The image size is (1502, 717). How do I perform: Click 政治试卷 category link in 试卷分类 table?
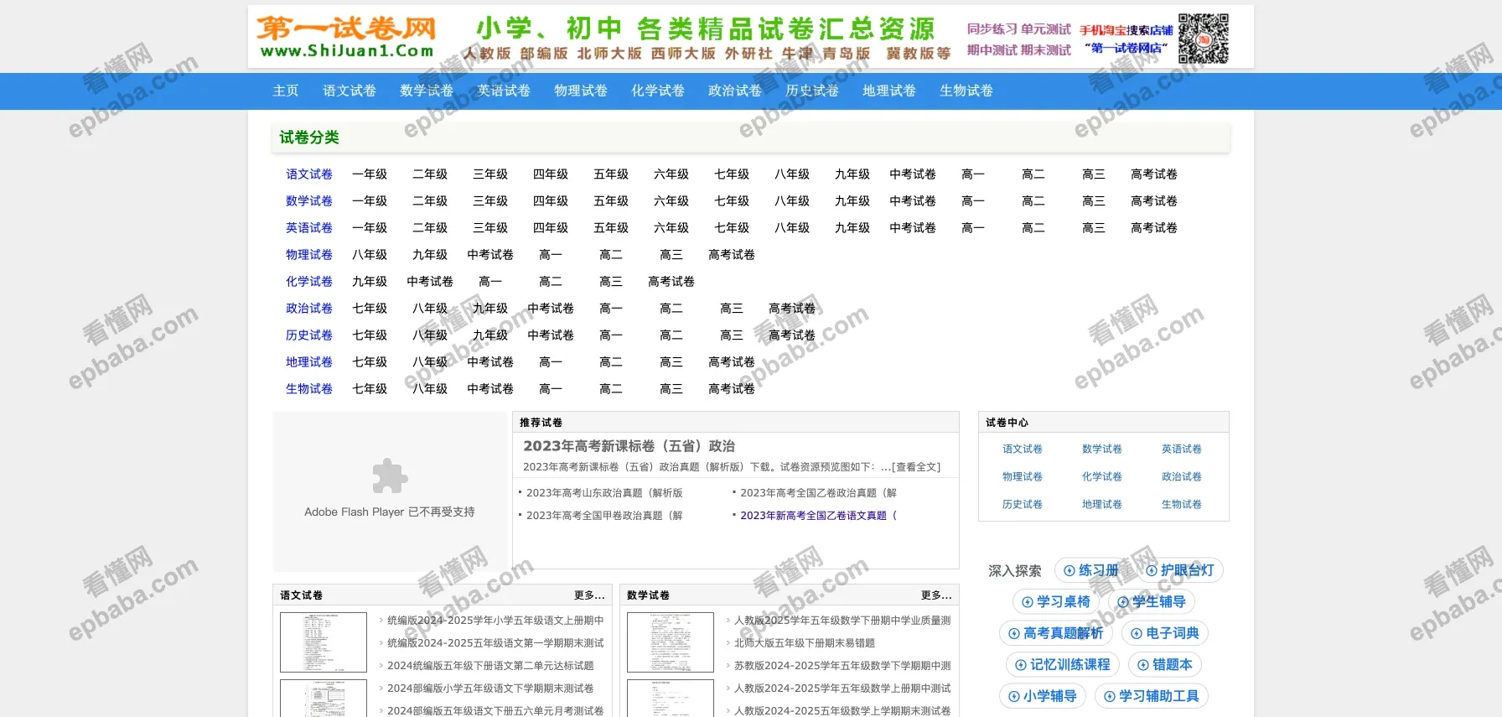coord(309,309)
